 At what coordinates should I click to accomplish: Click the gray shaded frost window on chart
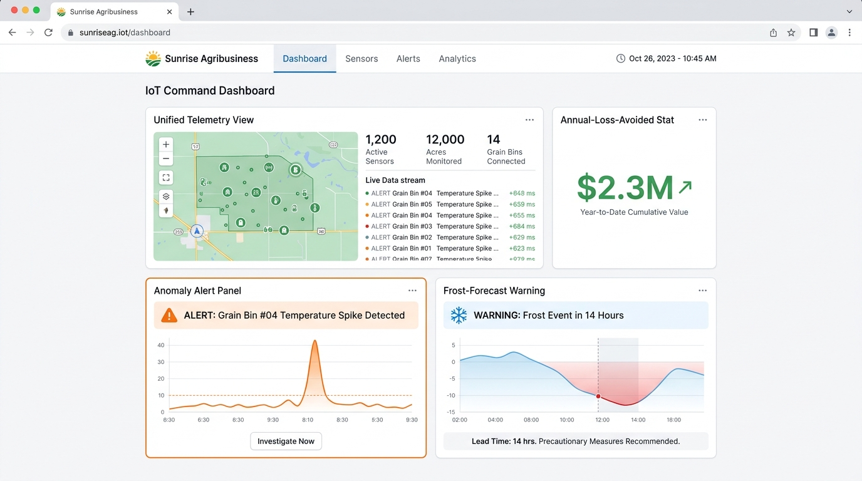point(618,375)
